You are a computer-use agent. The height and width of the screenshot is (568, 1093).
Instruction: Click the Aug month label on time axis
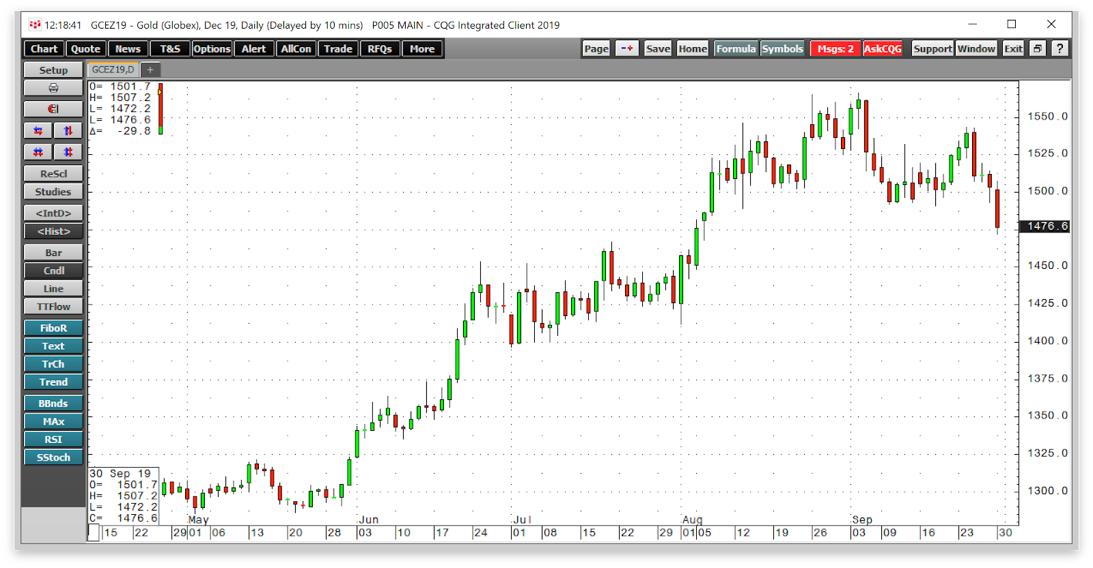click(x=693, y=520)
